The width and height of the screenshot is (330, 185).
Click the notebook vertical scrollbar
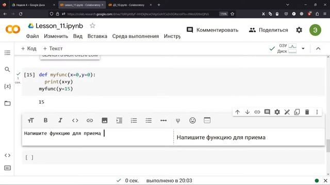(328, 145)
